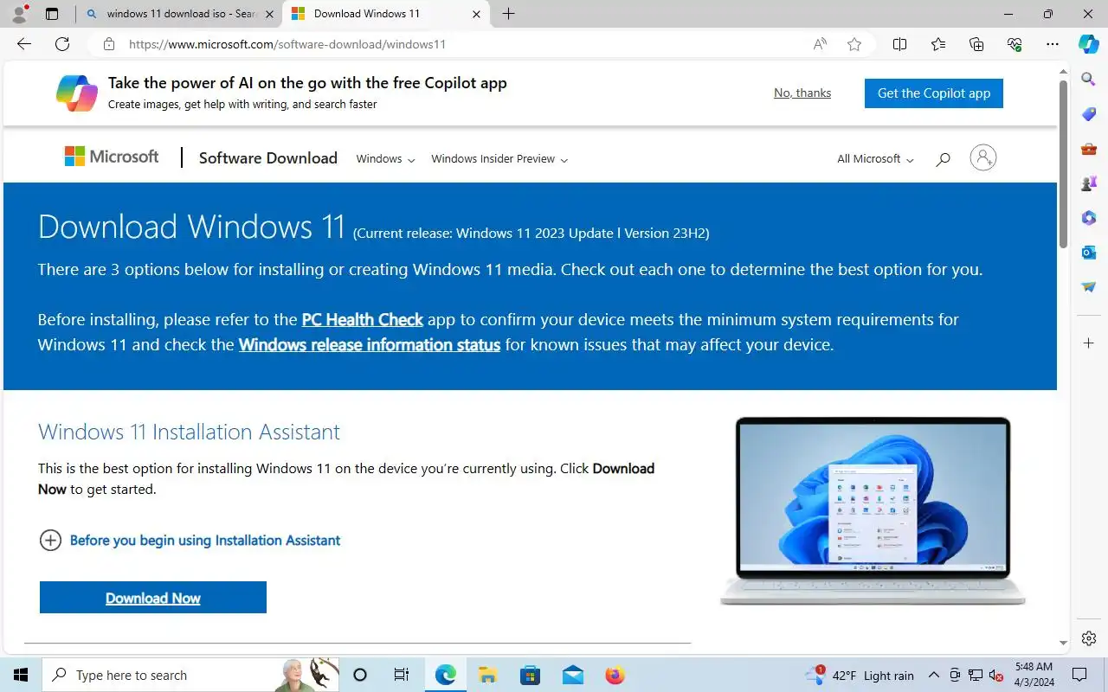Go back to previous page

pos(24,44)
